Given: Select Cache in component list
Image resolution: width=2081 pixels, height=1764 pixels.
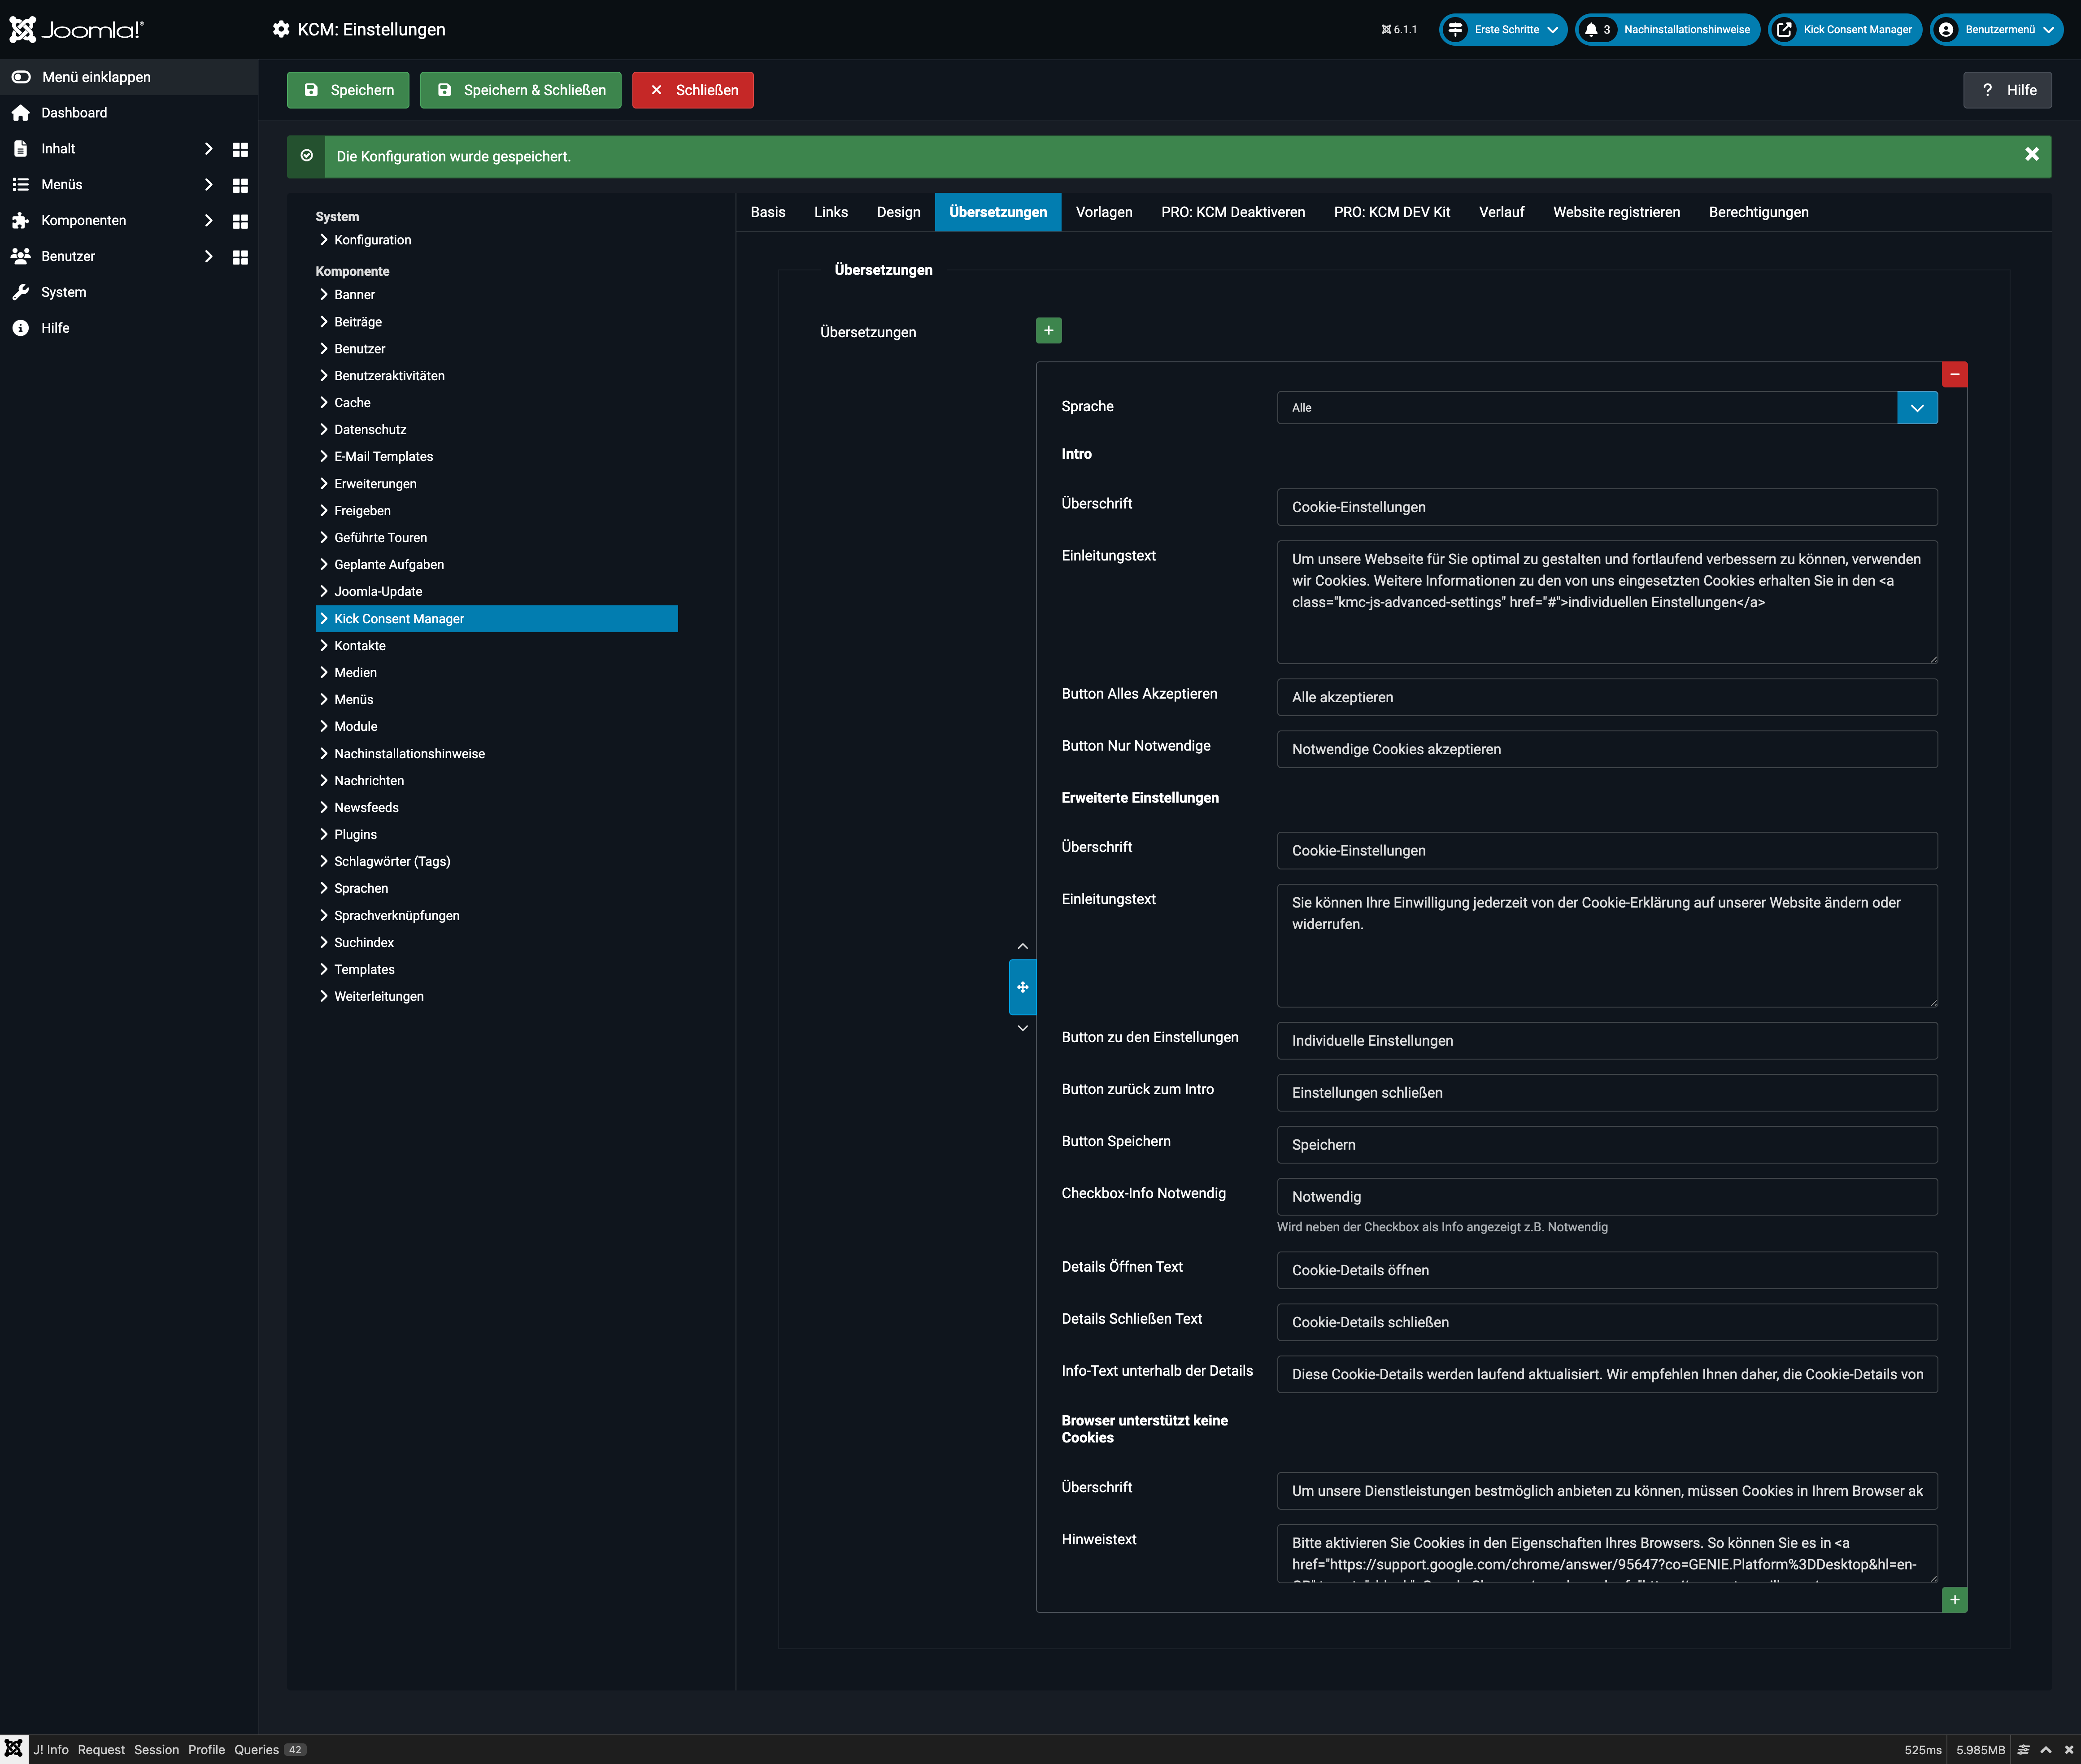Looking at the screenshot, I should pyautogui.click(x=352, y=403).
